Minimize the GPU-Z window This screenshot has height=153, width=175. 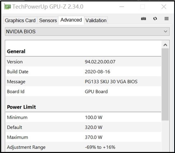[x=122, y=7]
